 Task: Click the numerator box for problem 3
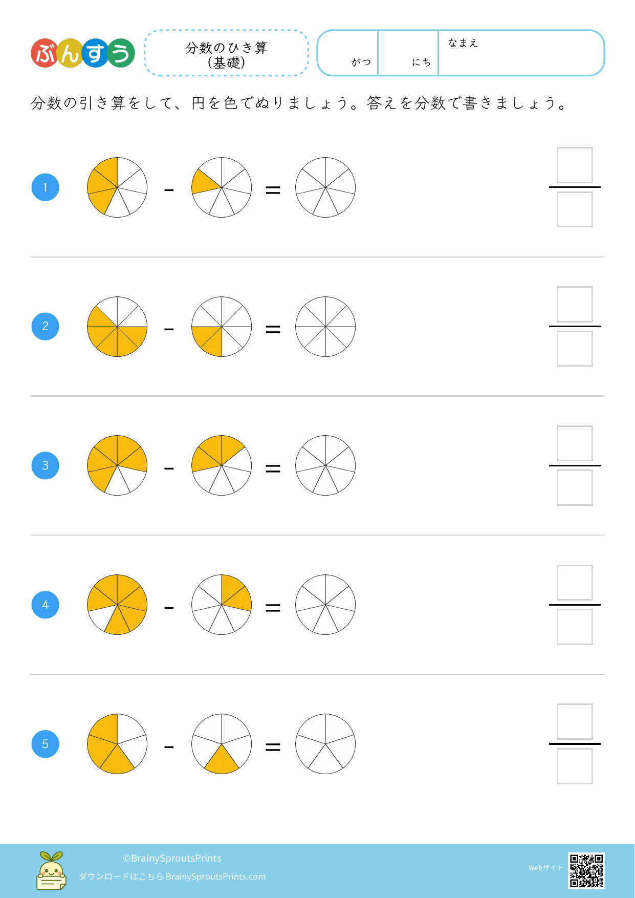tap(575, 443)
